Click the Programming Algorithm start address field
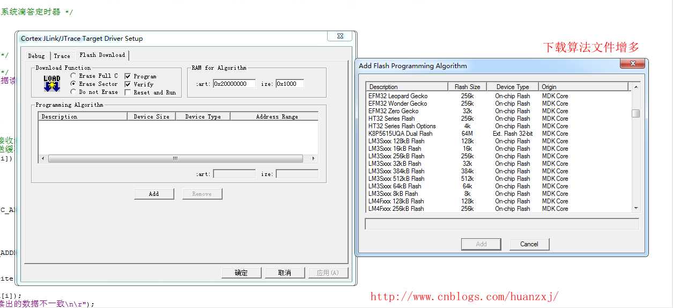 (x=234, y=174)
